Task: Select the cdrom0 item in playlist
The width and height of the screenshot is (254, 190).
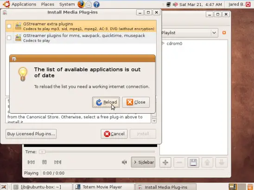Action: pos(174,43)
